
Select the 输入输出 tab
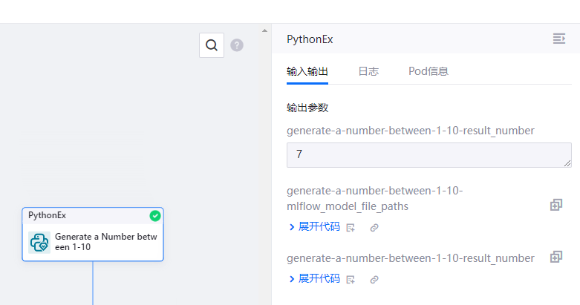[307, 71]
